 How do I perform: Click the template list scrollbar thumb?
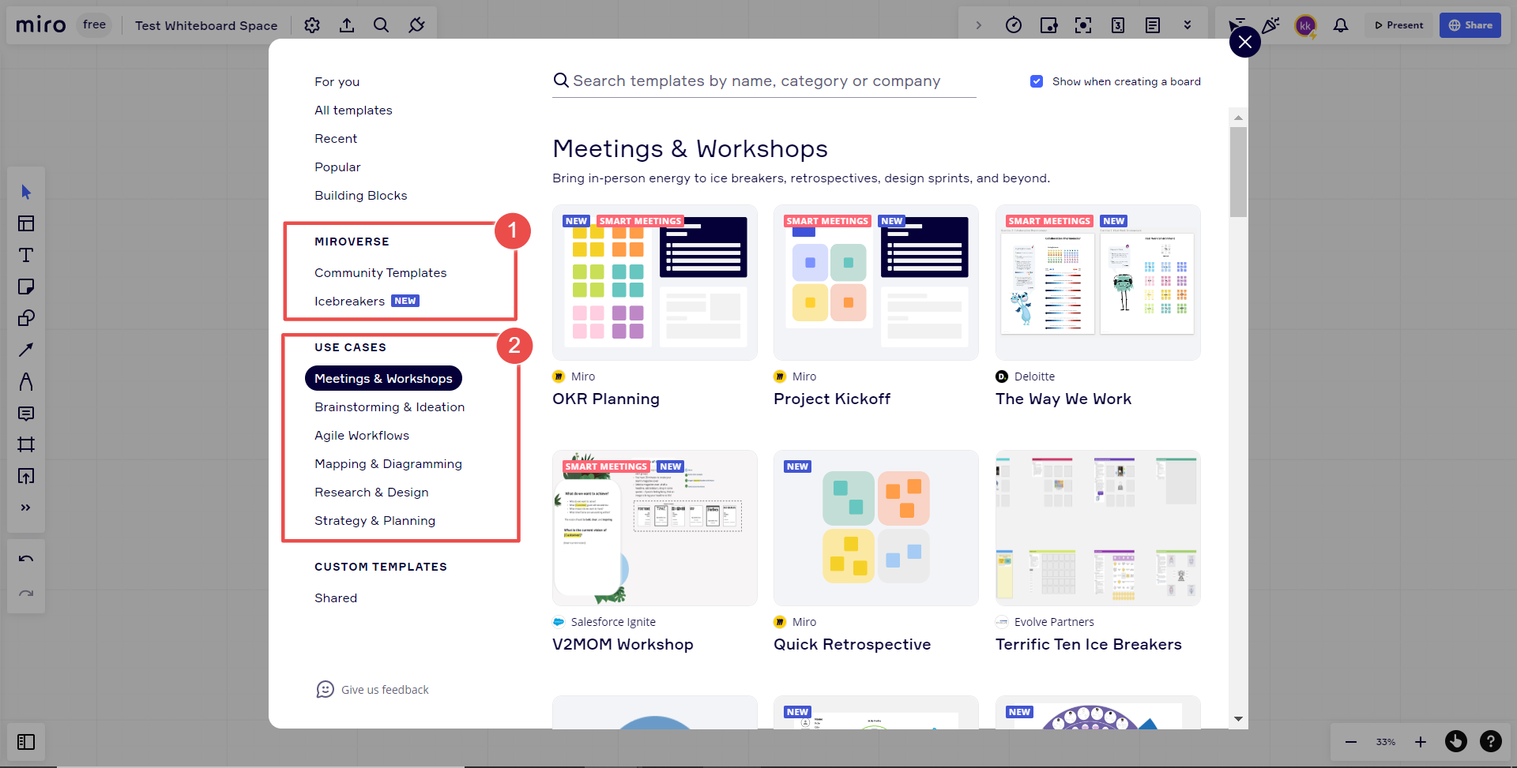pyautogui.click(x=1238, y=172)
